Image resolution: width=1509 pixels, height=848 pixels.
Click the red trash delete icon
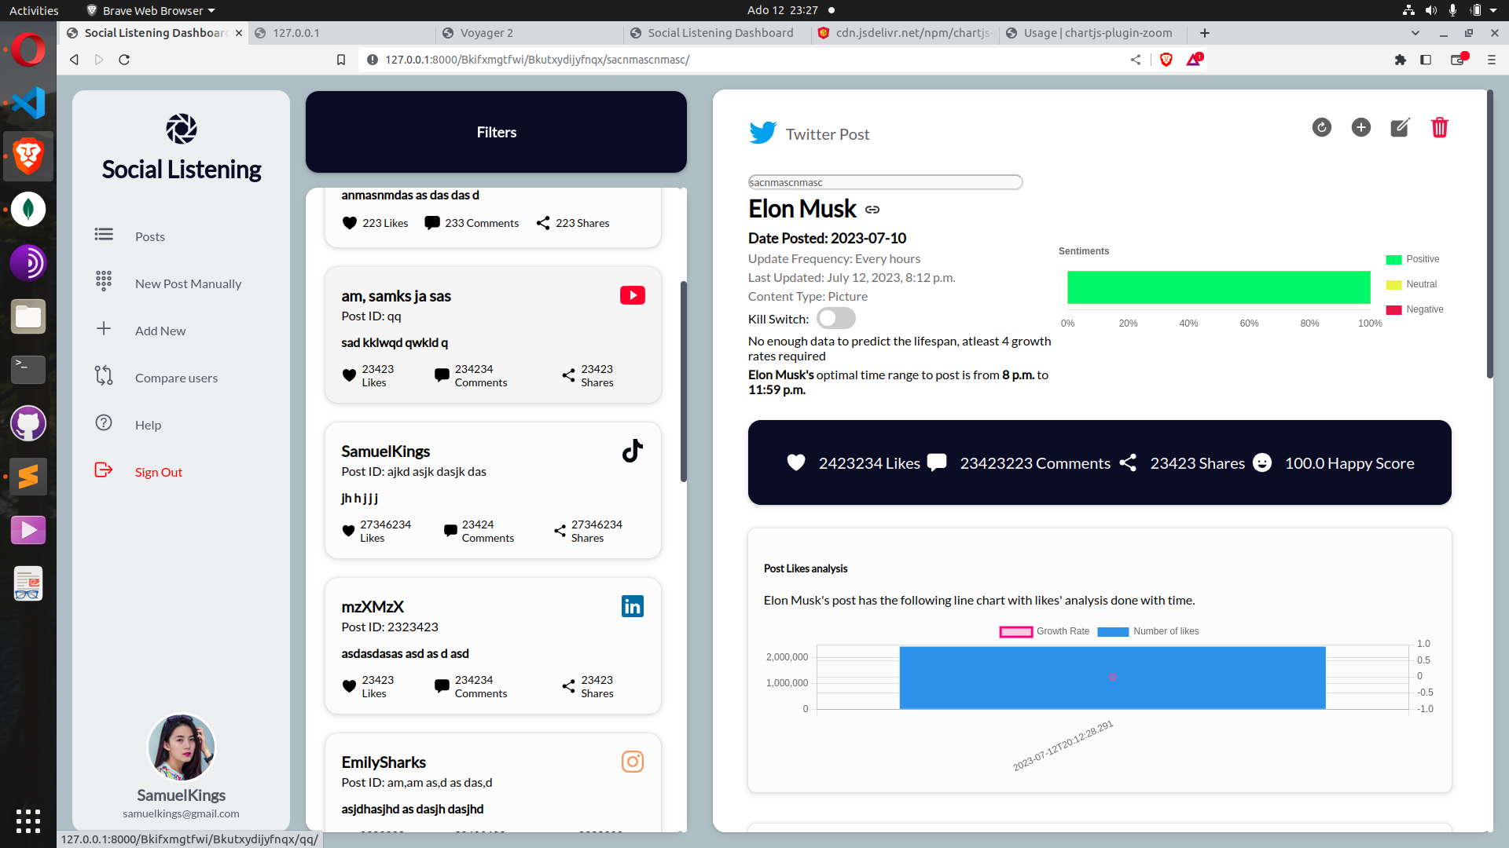pyautogui.click(x=1439, y=128)
